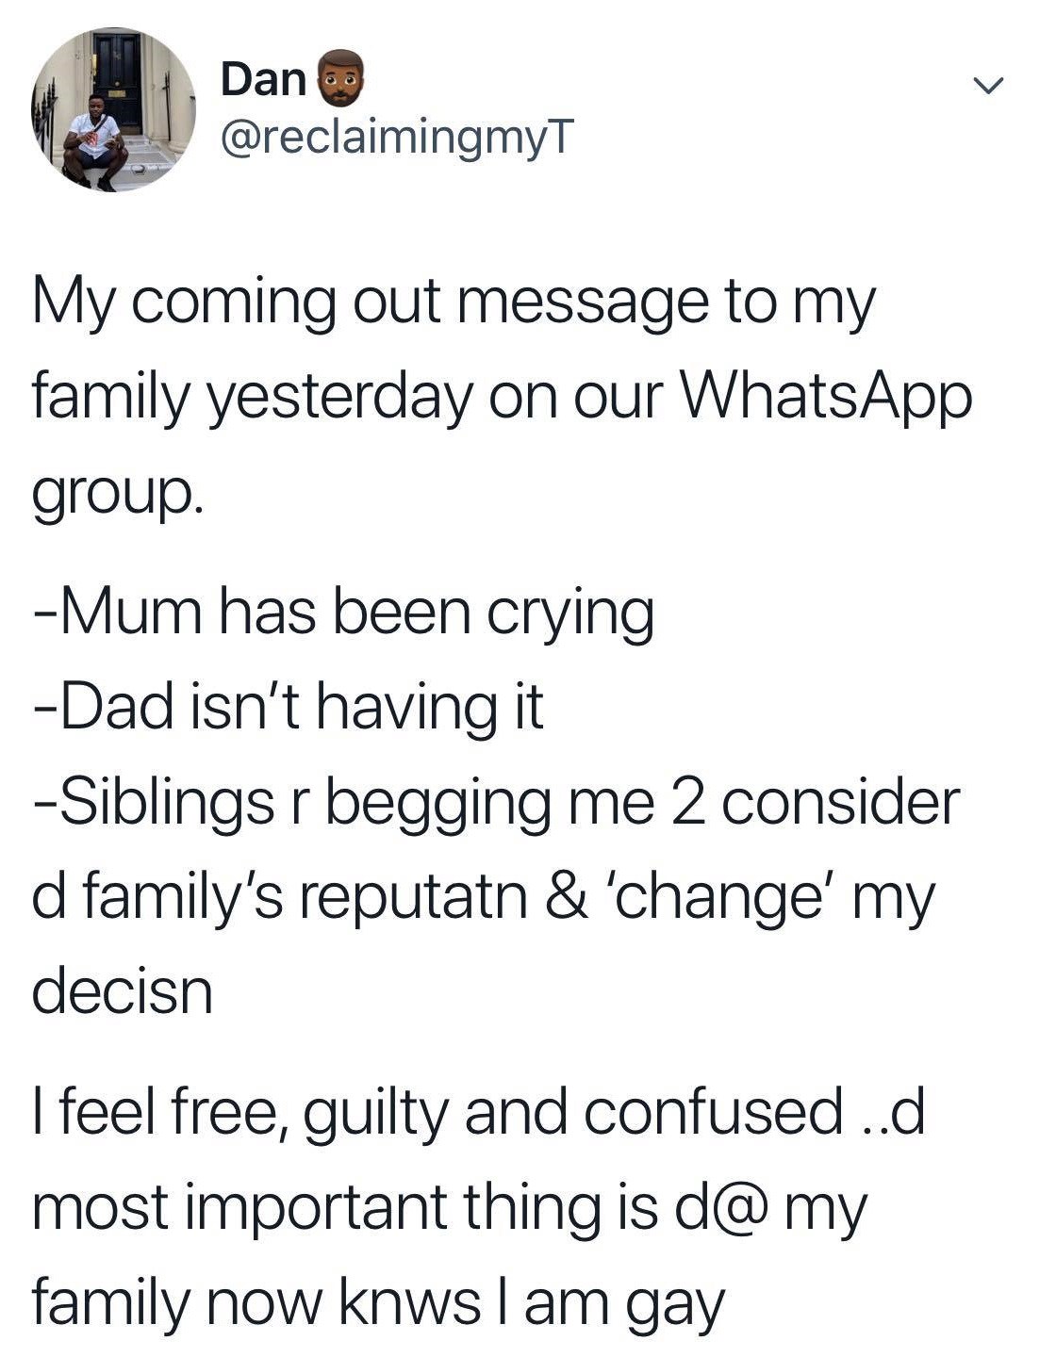Viewport: 1056px width, 1357px height.
Task: Click the line "-Mum has been crying"
Action: (343, 613)
